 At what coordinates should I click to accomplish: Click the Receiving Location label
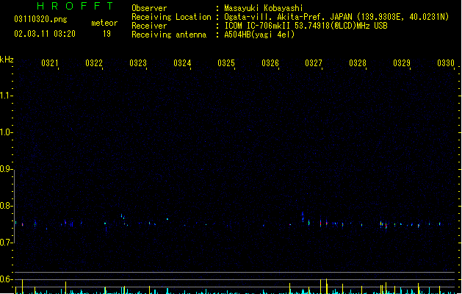point(171,17)
